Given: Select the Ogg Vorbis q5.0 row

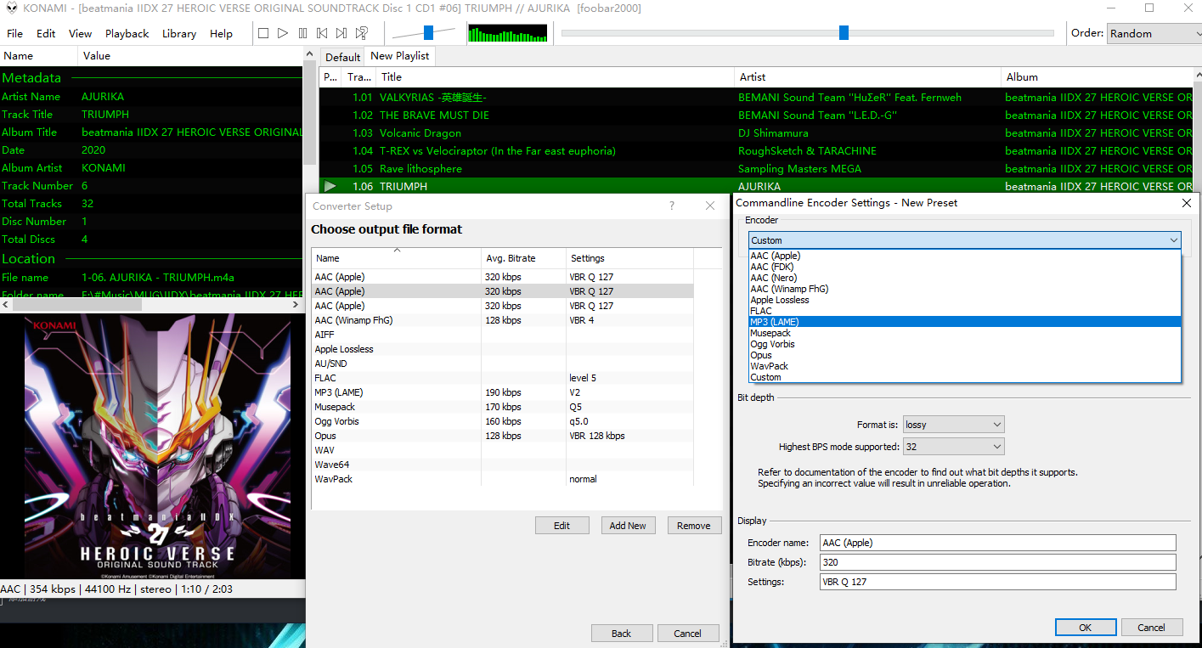Looking at the screenshot, I should pos(503,421).
